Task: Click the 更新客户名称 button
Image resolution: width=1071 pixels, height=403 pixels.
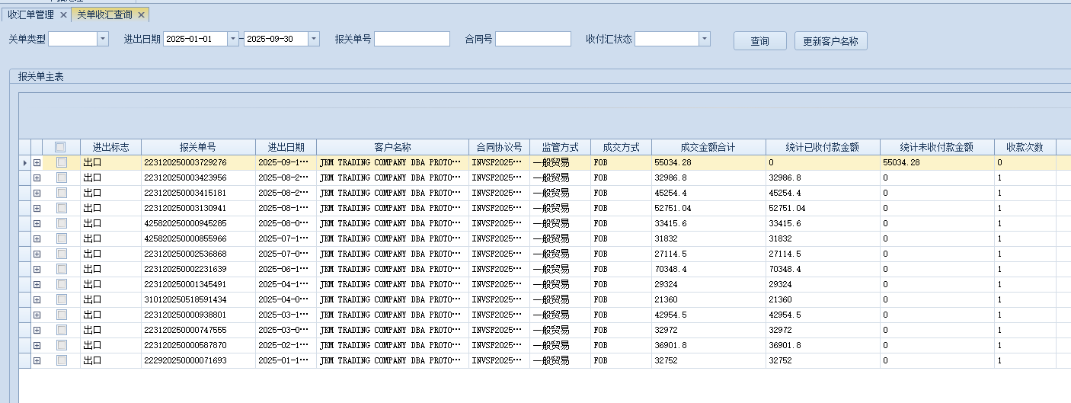Action: [830, 41]
